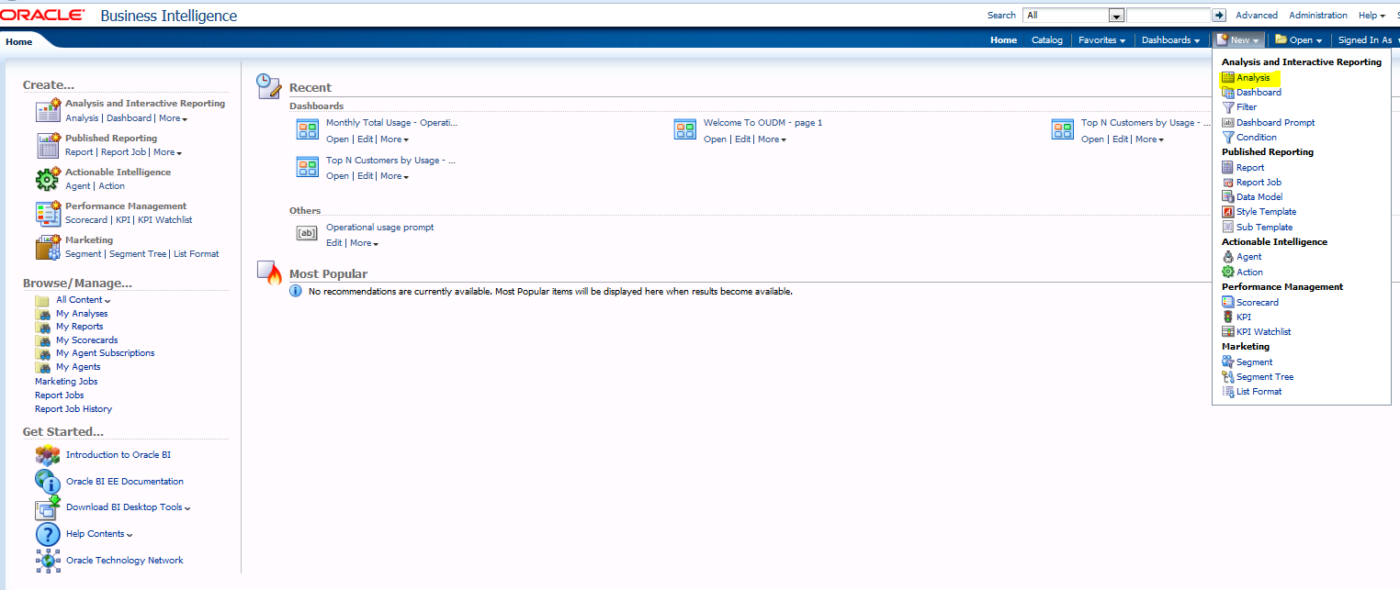Click Agent link under Actionable Intelligence in Create
This screenshot has height=590, width=1400.
(x=78, y=186)
